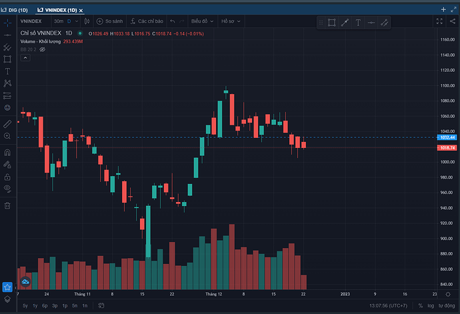Select the 5y time range
Image resolution: width=460 pixels, height=314 pixels.
[25, 305]
